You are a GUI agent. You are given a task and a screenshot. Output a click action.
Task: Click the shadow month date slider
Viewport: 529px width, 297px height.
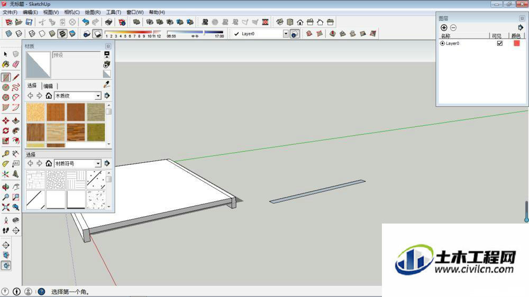coord(133,32)
